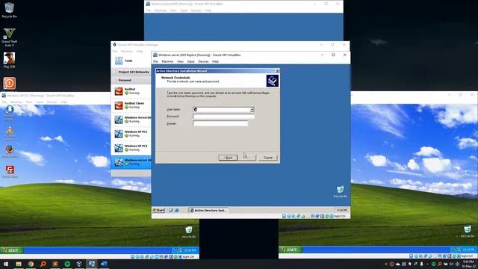Open File Explorer from the host taskbar
This screenshot has width=478, height=269.
[19, 264]
